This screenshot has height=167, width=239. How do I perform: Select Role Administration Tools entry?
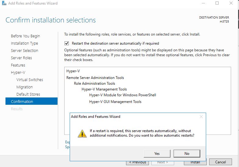point(94,83)
